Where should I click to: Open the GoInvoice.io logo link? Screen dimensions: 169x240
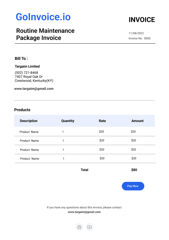point(43,17)
